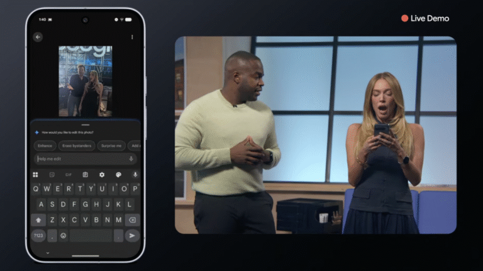The image size is (483, 271).
Task: Tap the H key
Action: (96, 205)
